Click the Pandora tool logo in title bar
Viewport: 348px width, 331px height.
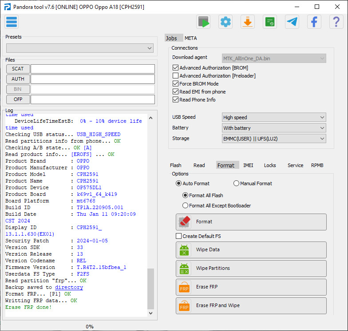pos(7,7)
